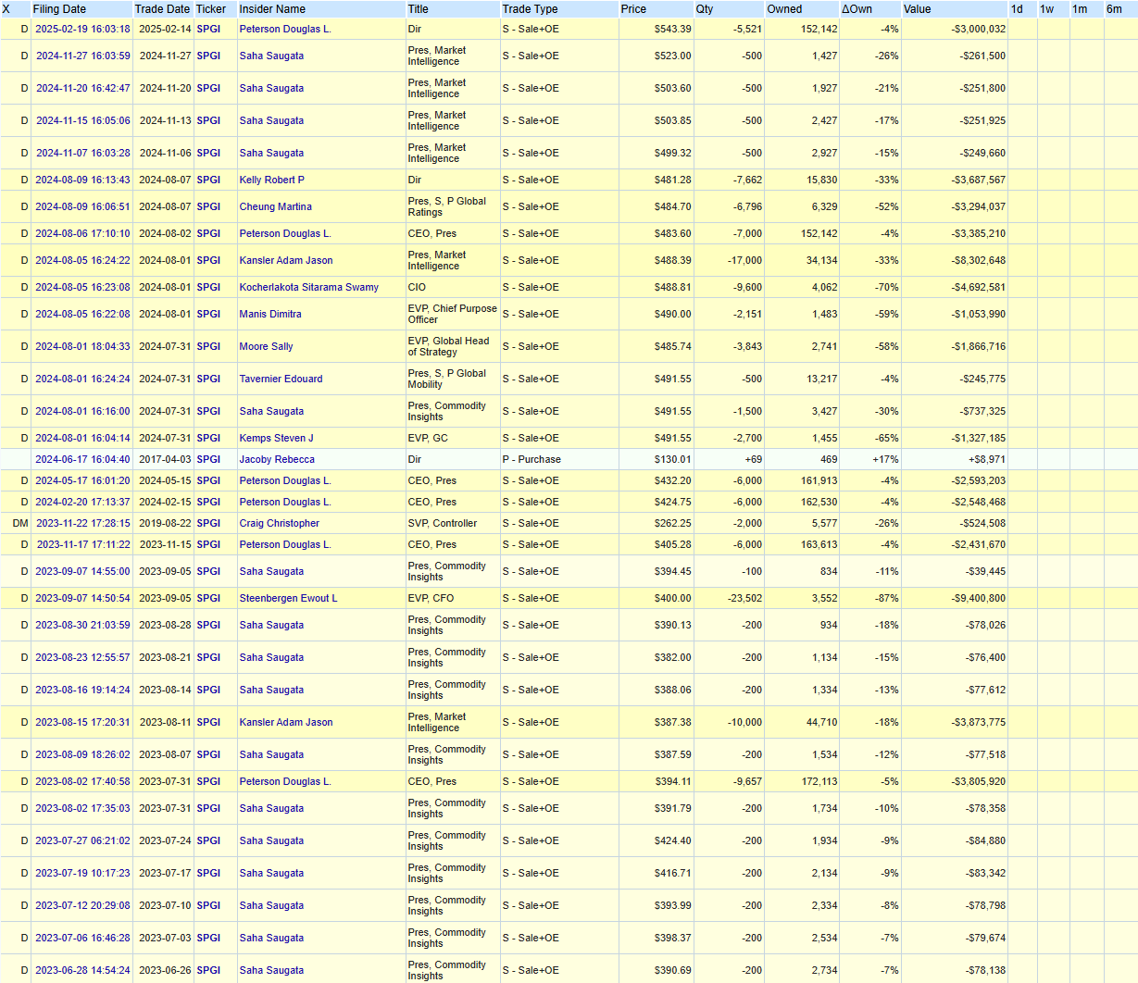Screen dimensions: 1138x983
Task: Select the EVP, GC title cell
Action: click(x=428, y=438)
